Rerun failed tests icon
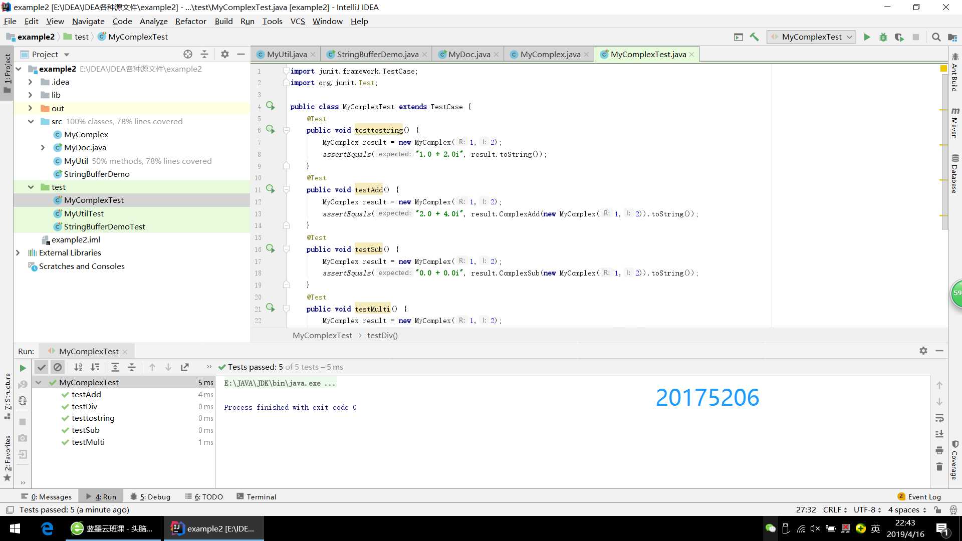 [x=23, y=384]
